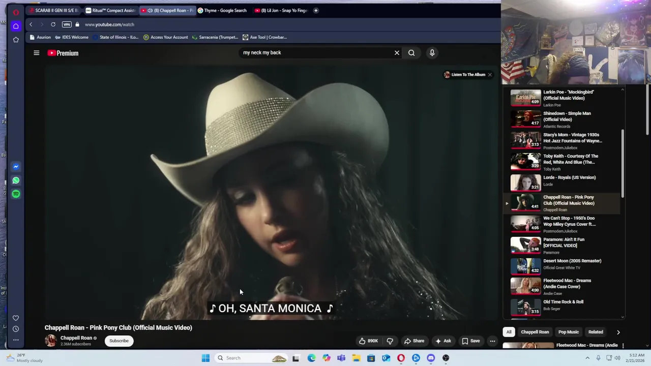Play Stacy's Mom Vintage 1930s video
The height and width of the screenshot is (366, 651).
(x=562, y=140)
